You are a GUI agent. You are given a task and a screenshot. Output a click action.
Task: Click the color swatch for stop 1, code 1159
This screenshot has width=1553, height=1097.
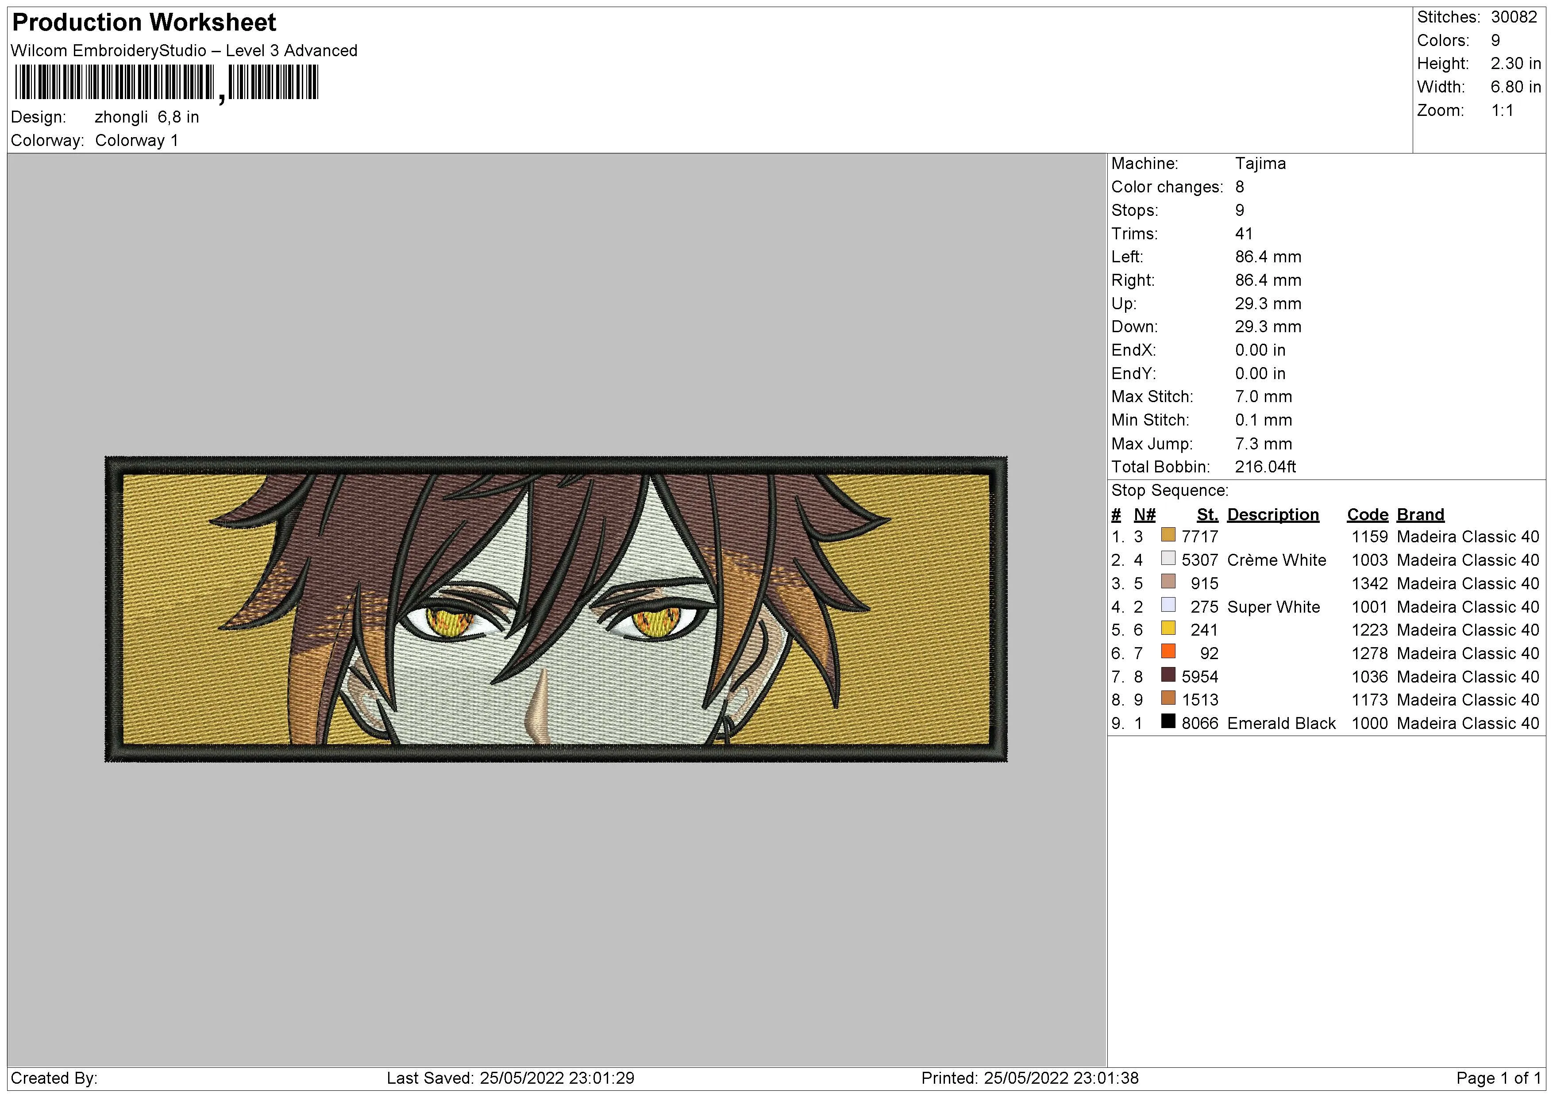pos(1168,535)
